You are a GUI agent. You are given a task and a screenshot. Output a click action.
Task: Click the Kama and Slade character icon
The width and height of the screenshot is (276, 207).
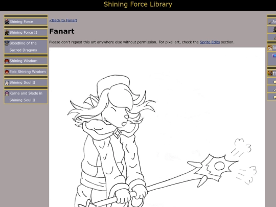pyautogui.click(x=7, y=94)
